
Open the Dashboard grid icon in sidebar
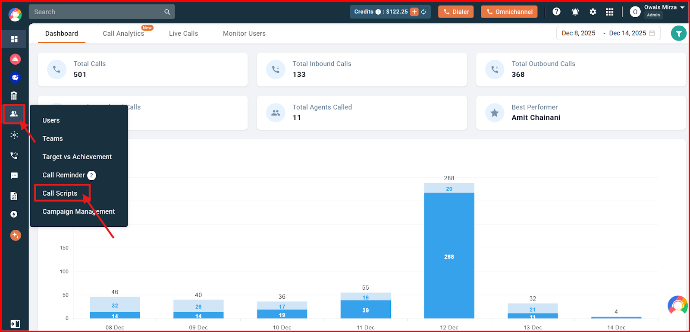tap(14, 39)
